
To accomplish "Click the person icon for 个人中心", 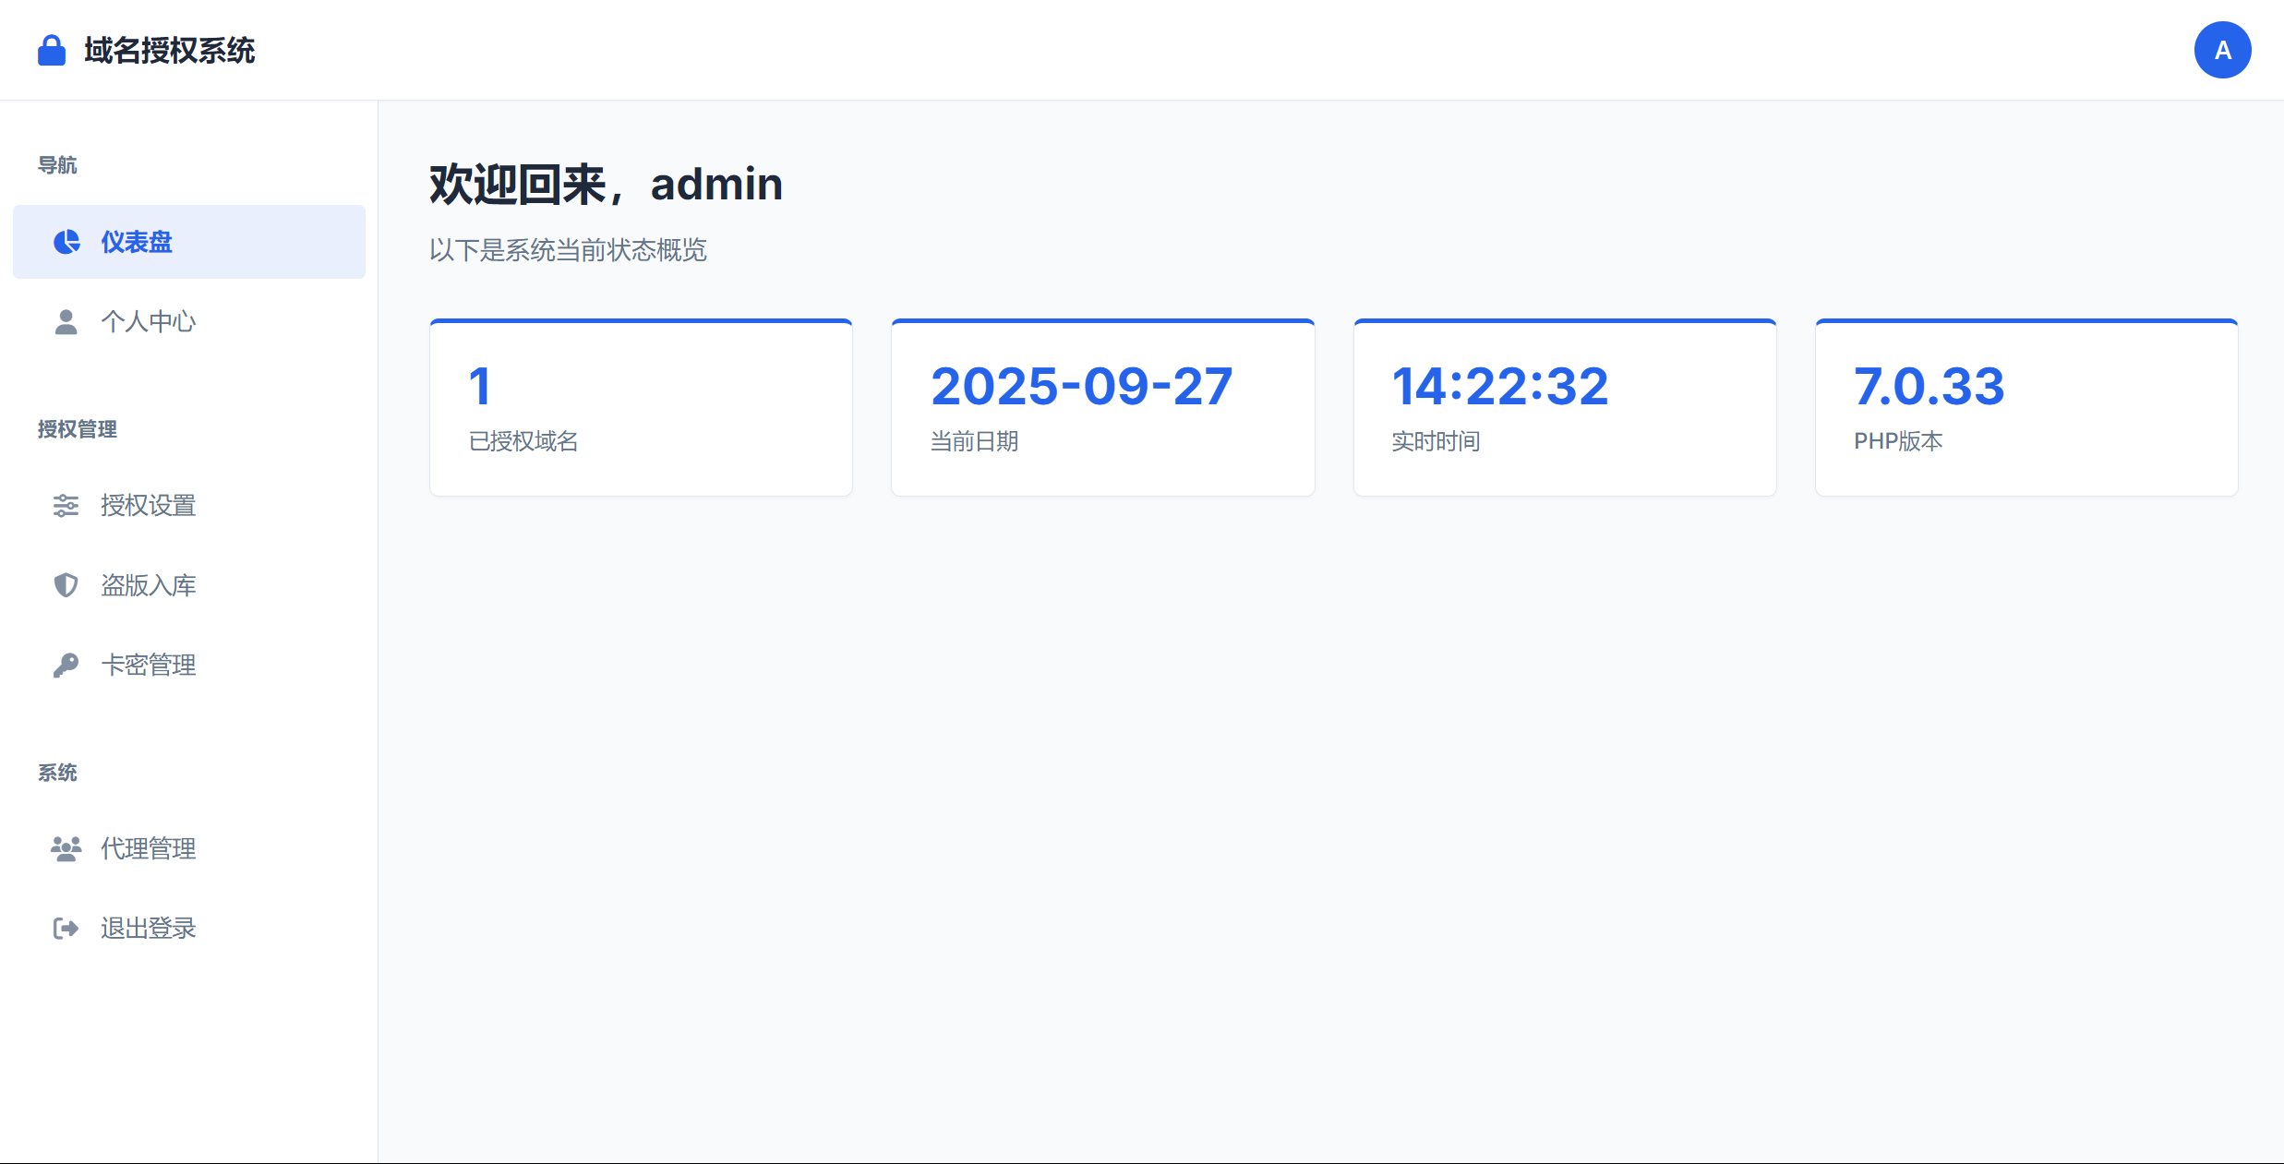I will [x=66, y=322].
